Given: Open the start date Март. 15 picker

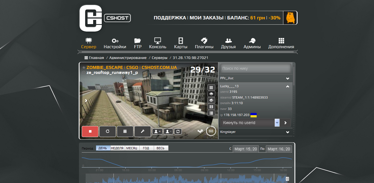Looking at the screenshot, I should (x=246, y=149).
